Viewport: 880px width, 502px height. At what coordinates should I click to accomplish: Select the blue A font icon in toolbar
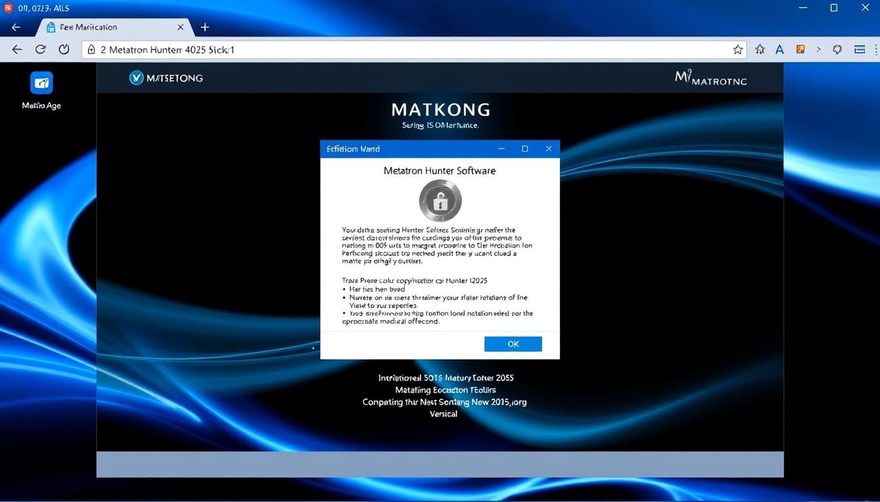tap(779, 49)
